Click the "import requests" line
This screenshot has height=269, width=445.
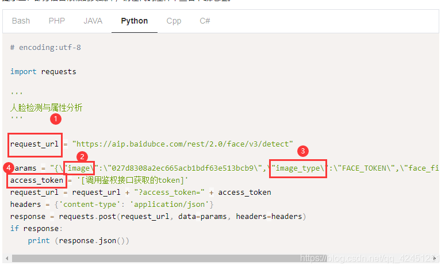43,71
